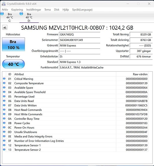Click the Bra 100 % health status button
154x166 pixels.
[14, 44]
